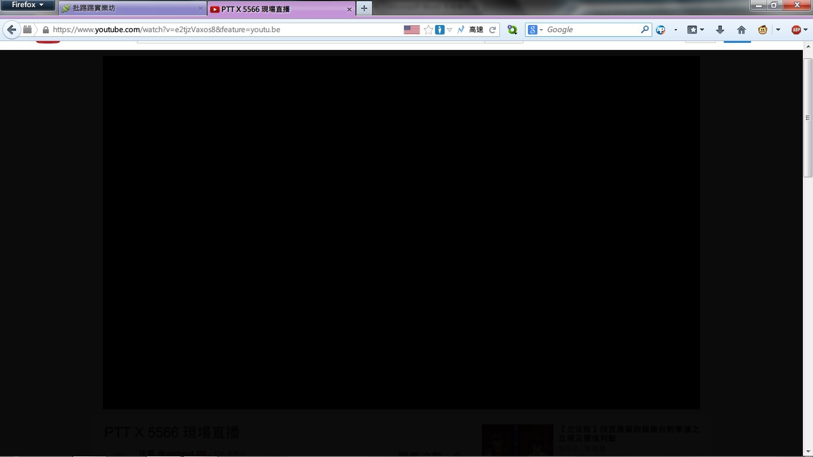
Task: Reload the current YouTube page
Action: tap(493, 30)
